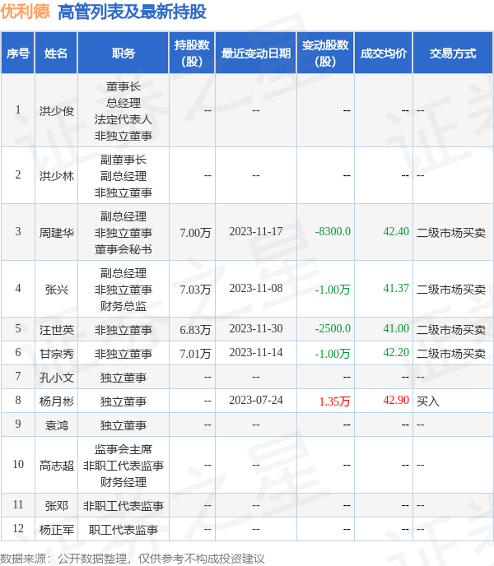Click 董事会秘书 in 周建华's positions
Screen dimensions: 494x566
[123, 249]
